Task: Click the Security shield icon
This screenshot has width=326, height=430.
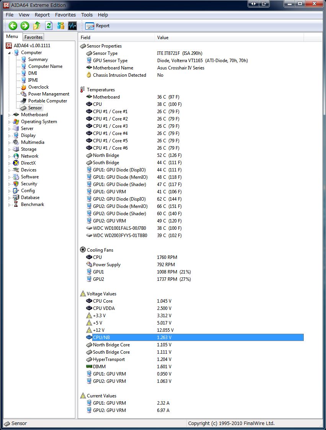Action: (x=16, y=184)
